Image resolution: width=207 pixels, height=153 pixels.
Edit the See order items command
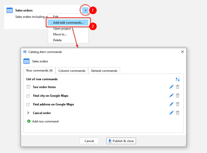click(x=171, y=87)
